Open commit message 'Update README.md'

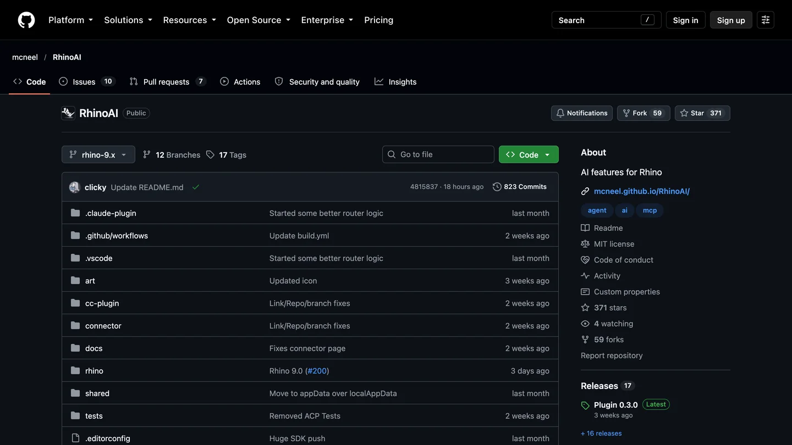(x=147, y=187)
